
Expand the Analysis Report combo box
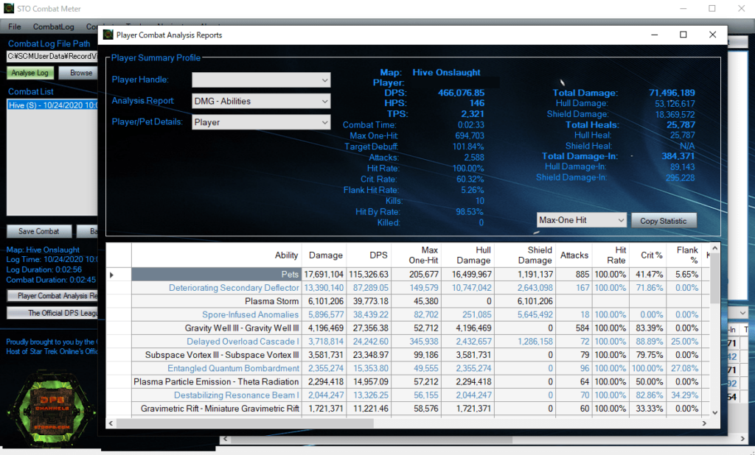click(x=261, y=101)
